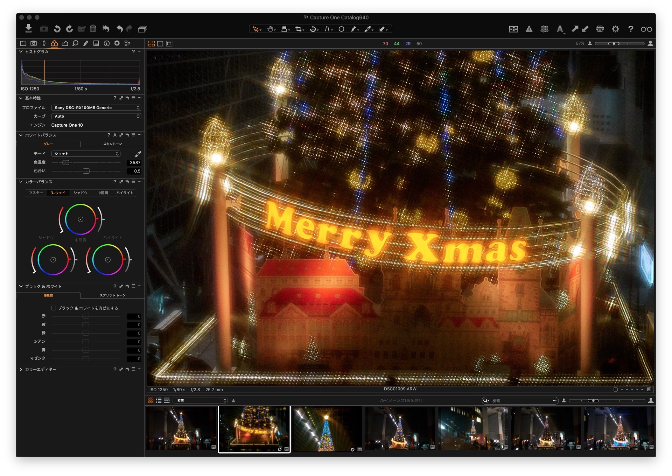672x476 pixels.
Task: Click the trash delete icon
Action: [93, 29]
